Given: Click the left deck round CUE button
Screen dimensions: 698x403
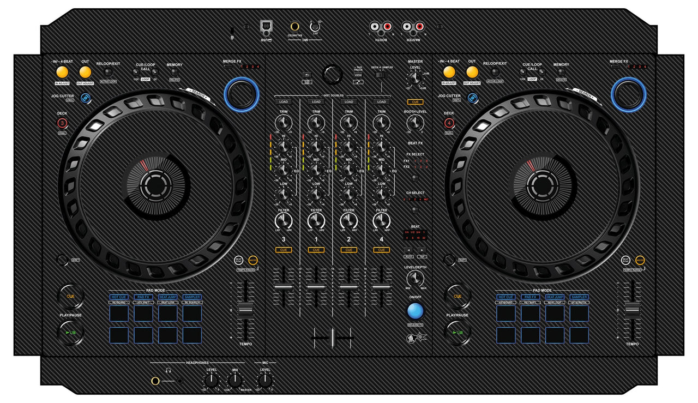Looking at the screenshot, I should point(70,296).
